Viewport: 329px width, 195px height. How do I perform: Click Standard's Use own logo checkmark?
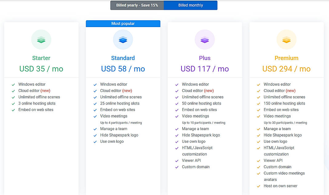(x=95, y=142)
